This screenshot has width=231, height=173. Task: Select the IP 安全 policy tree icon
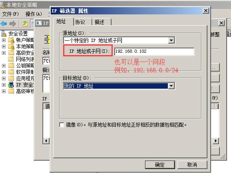tap(11, 85)
